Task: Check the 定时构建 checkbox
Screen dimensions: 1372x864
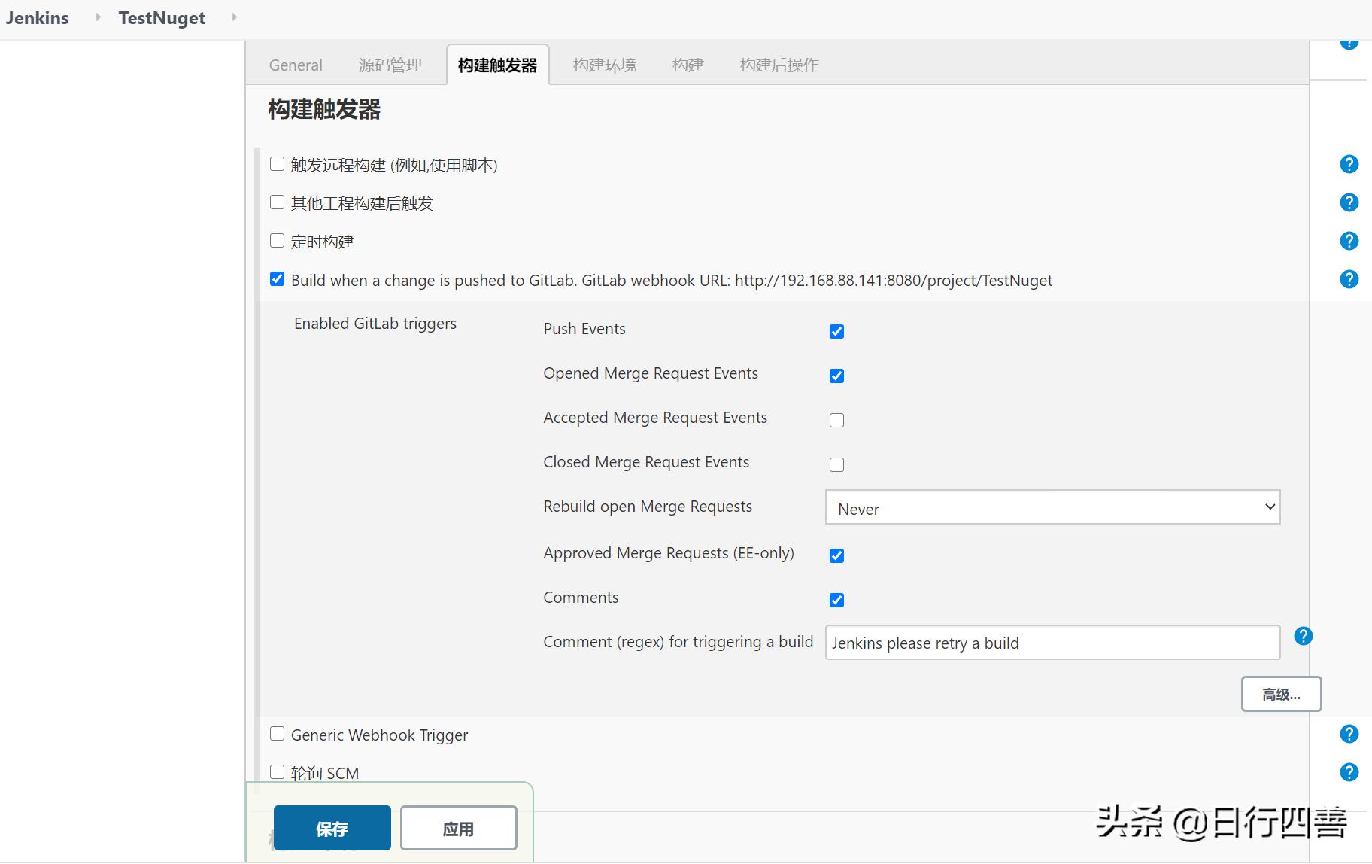Action: click(x=277, y=241)
